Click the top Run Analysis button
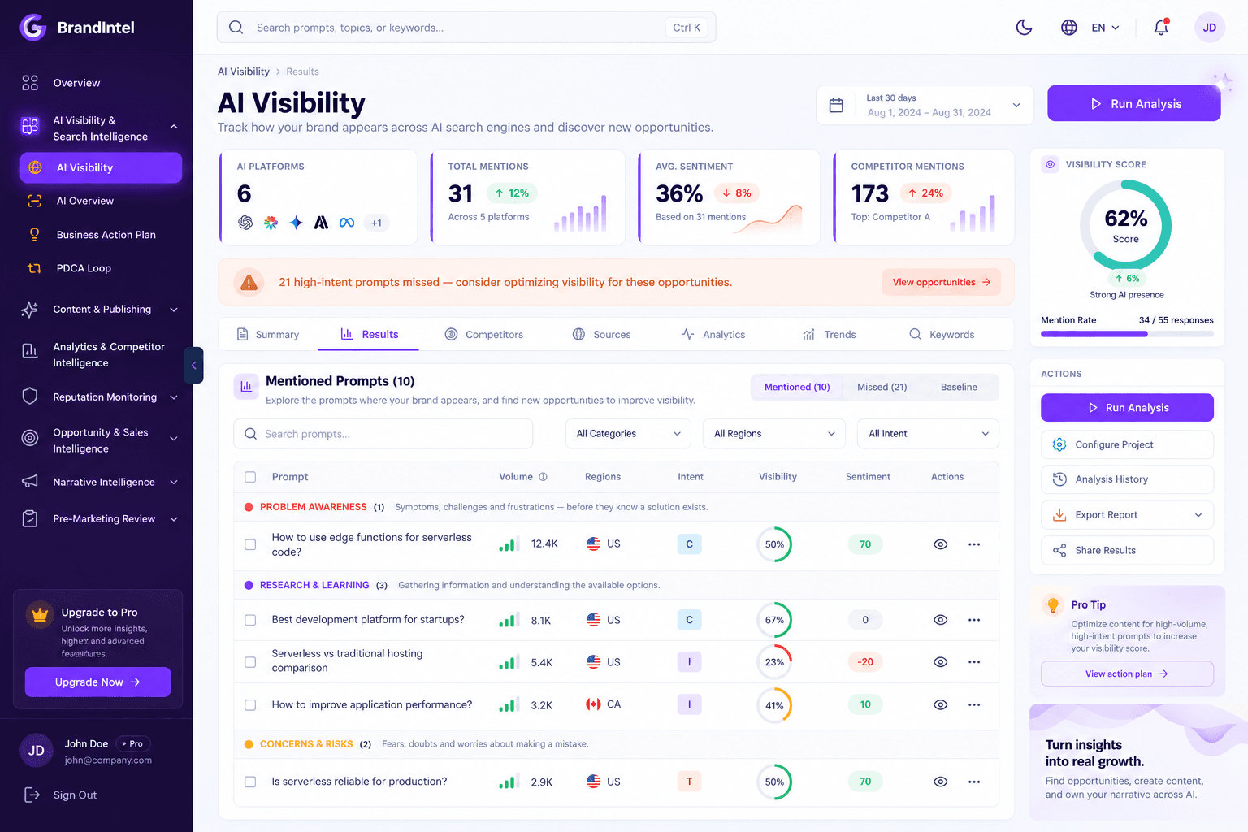1248x832 pixels. 1134,104
